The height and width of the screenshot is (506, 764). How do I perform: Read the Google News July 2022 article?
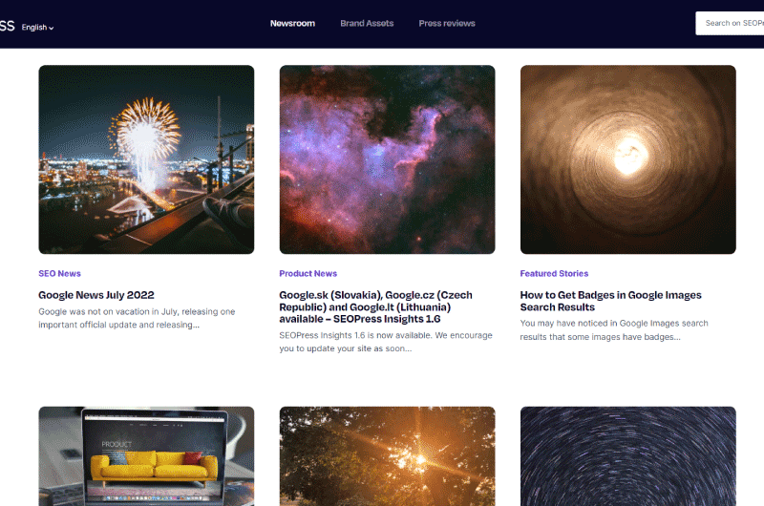[96, 295]
